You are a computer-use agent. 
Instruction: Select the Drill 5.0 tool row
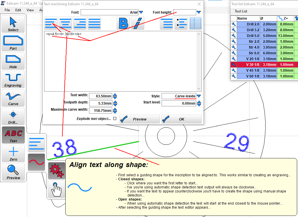(264, 36)
